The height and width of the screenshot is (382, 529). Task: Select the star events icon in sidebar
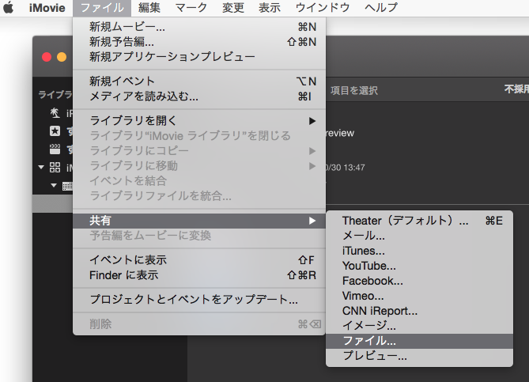[55, 131]
